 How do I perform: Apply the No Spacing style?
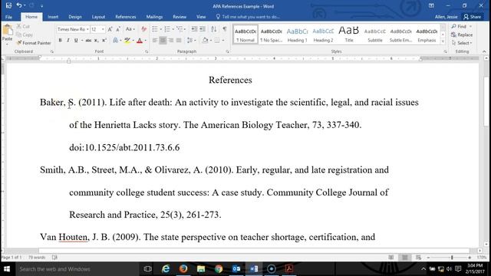(271, 34)
